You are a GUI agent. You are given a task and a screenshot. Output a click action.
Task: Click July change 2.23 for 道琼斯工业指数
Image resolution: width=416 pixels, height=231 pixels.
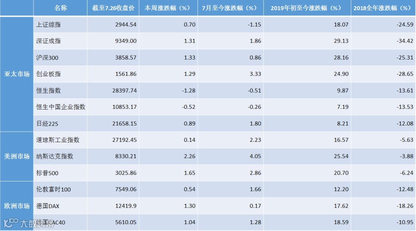pos(255,140)
